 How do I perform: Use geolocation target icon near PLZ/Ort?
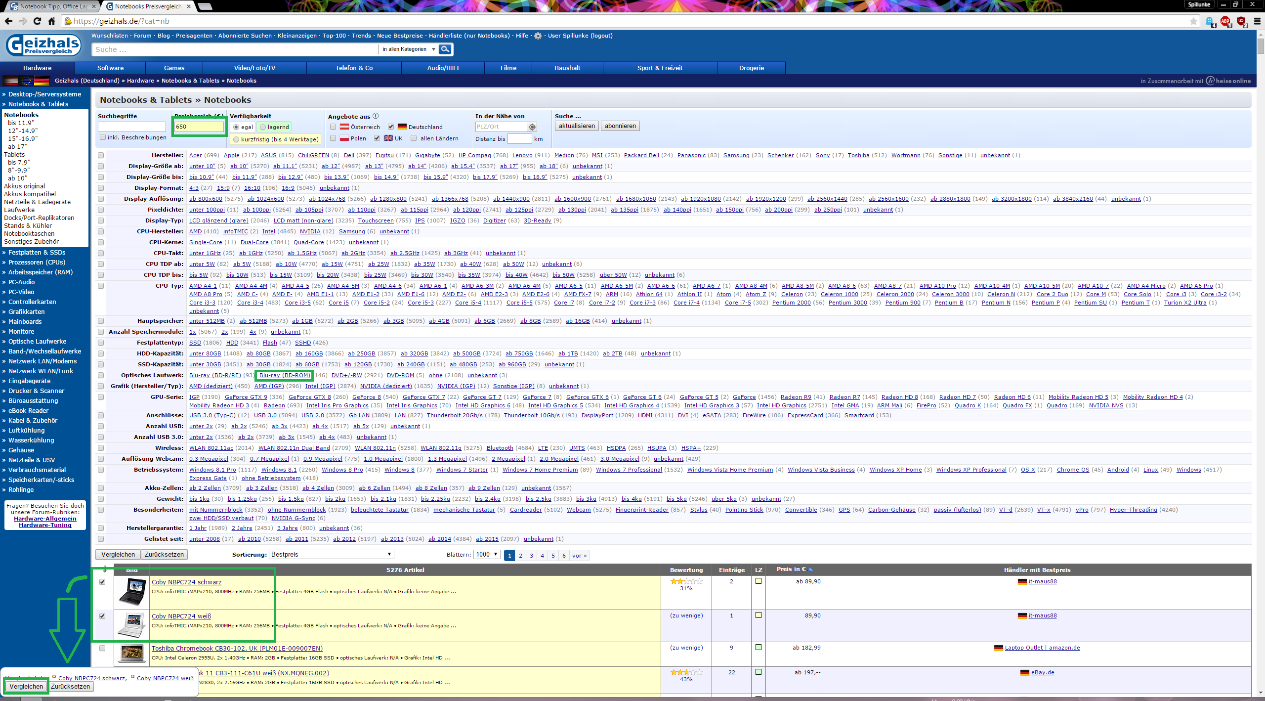tap(532, 127)
